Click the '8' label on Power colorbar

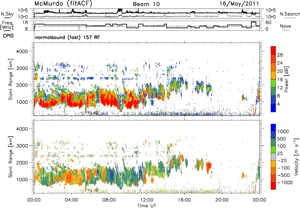click(x=278, y=96)
